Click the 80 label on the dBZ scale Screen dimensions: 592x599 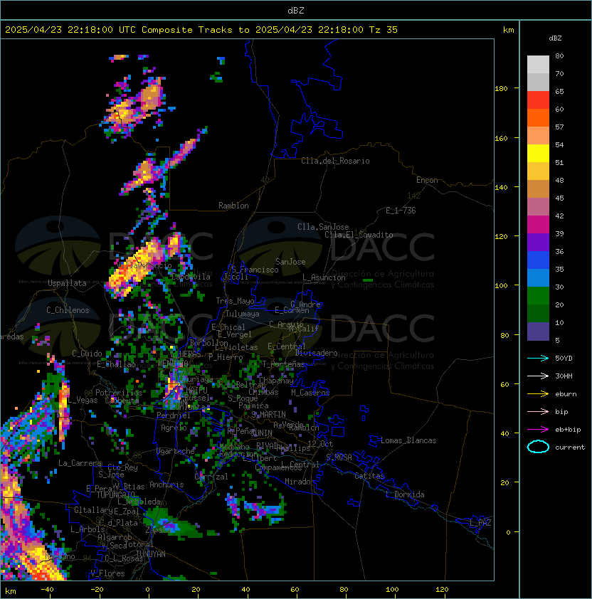(559, 55)
